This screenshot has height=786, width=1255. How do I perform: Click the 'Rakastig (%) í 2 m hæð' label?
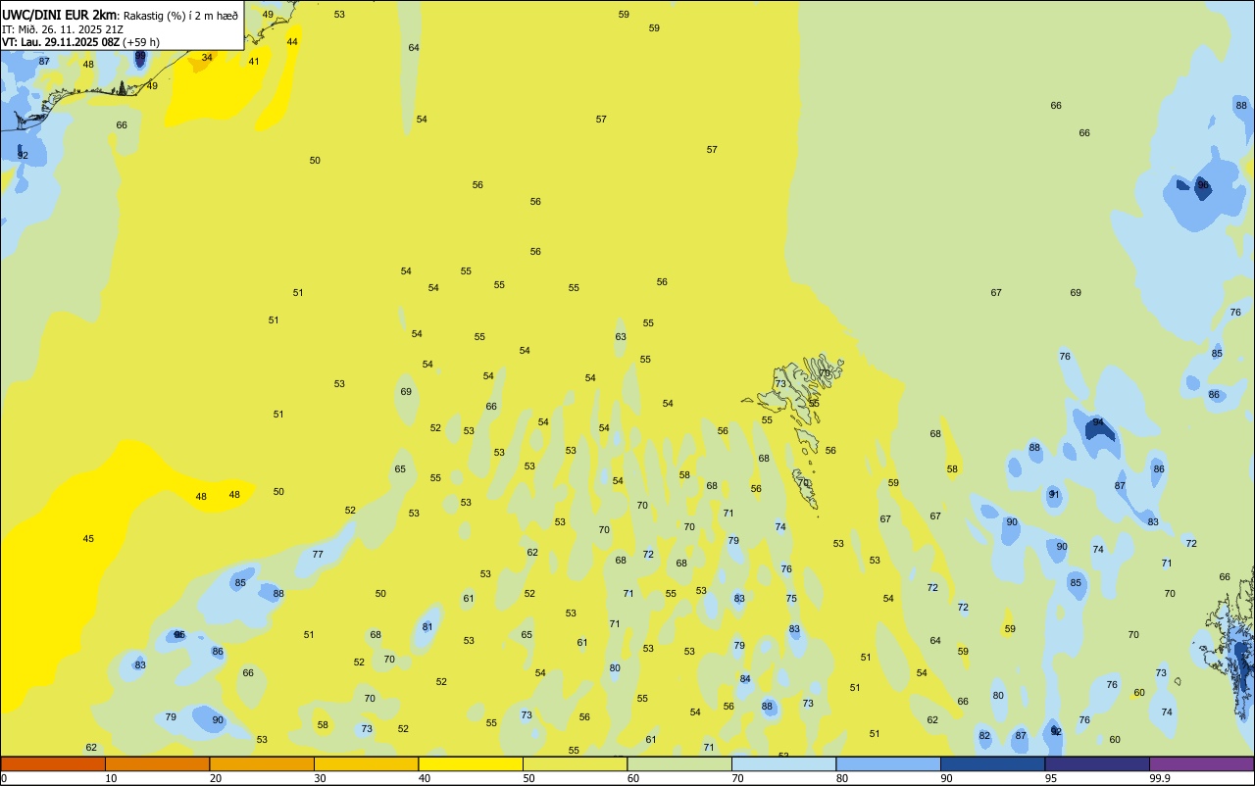click(x=180, y=16)
